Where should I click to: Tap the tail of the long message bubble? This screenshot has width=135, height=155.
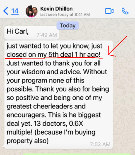click(x=3, y=146)
